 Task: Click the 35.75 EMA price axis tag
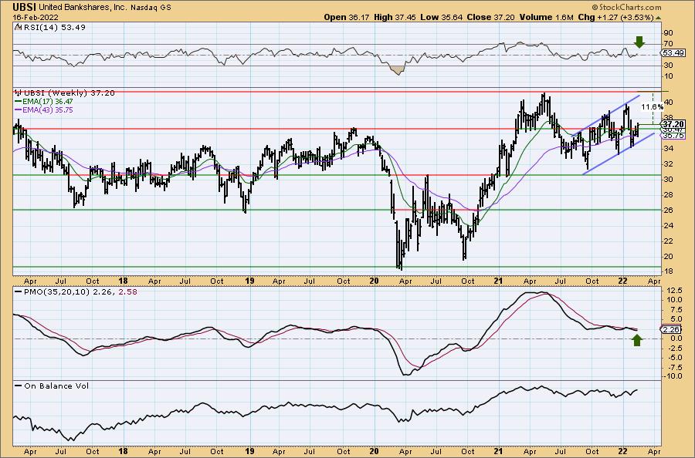tap(673, 136)
